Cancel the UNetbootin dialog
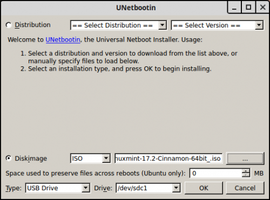 click(x=245, y=188)
